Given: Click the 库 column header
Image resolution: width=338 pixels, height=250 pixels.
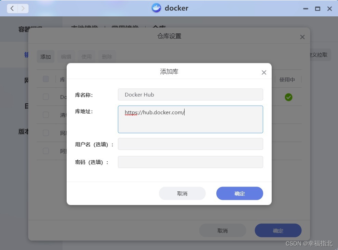Looking at the screenshot, I should coord(63,79).
